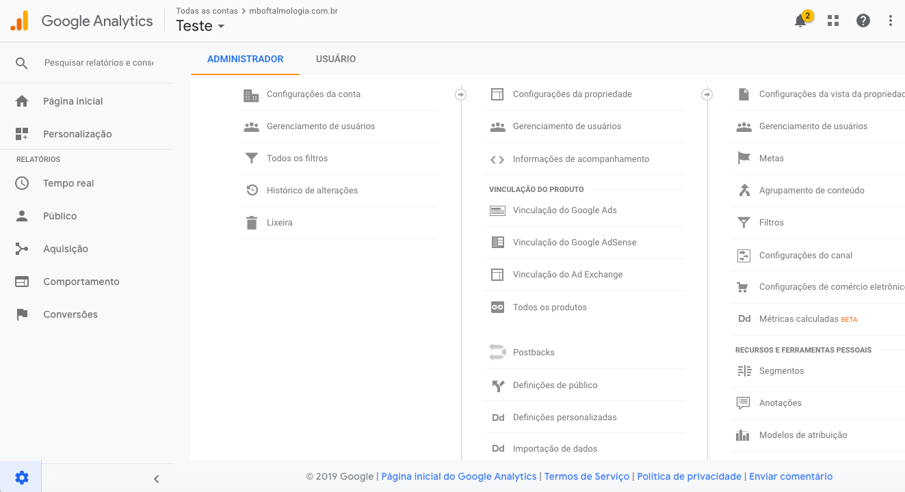
Task: Click the Modelos de atribuição bar chart icon
Action: click(743, 435)
